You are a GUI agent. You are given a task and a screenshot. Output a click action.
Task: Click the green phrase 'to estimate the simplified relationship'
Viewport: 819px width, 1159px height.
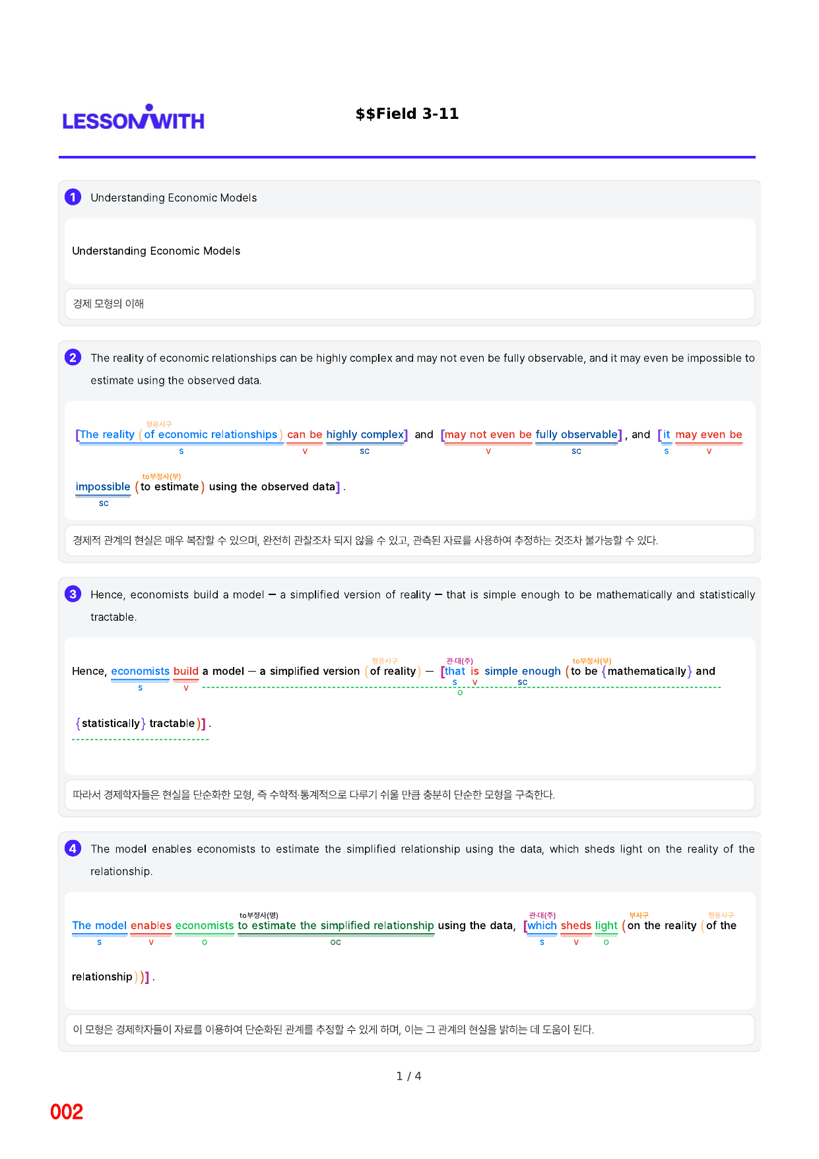[336, 925]
